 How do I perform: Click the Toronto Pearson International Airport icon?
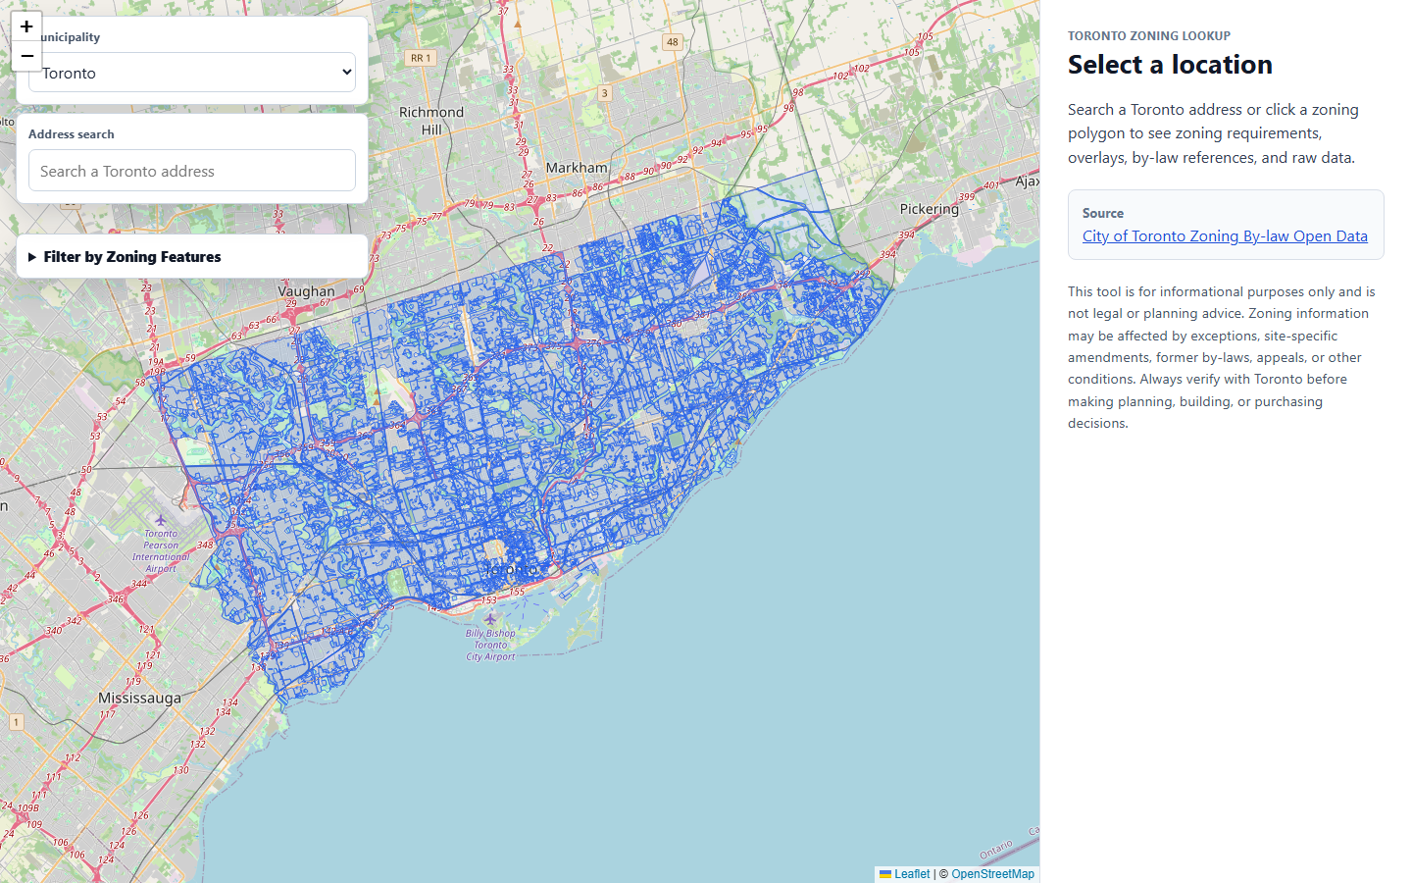point(161,520)
